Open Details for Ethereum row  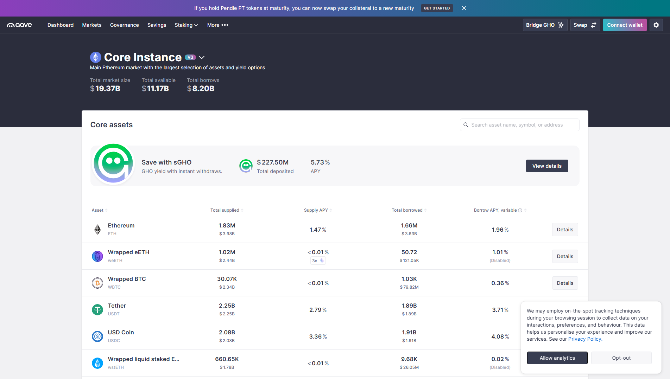[x=565, y=230]
